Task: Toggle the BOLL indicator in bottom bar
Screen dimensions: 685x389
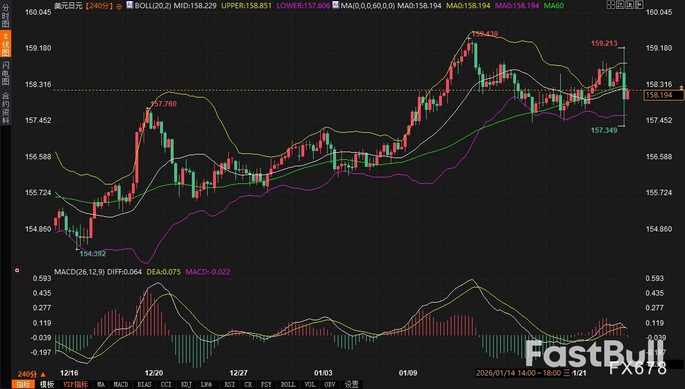Action: point(288,384)
